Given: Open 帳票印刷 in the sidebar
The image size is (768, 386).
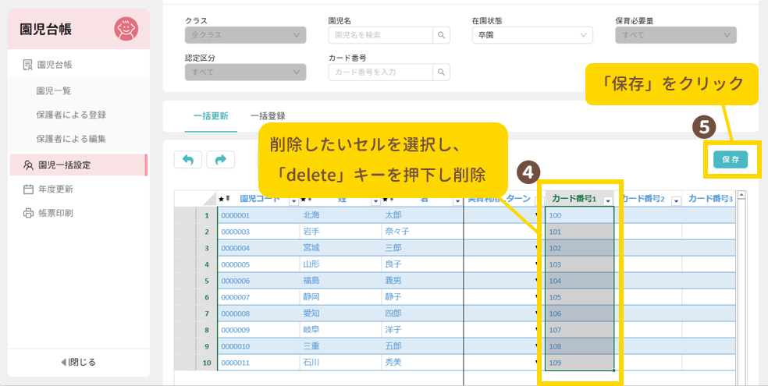Looking at the screenshot, I should (x=55, y=213).
